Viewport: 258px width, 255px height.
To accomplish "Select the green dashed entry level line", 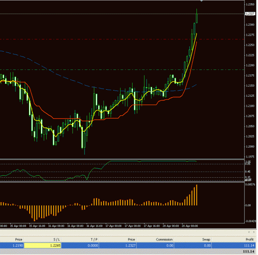I will pos(122,70).
